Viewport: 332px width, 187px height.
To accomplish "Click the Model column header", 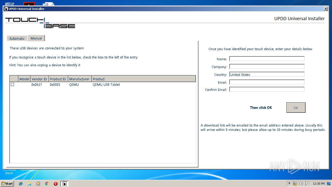I will click(24, 79).
